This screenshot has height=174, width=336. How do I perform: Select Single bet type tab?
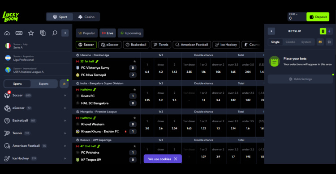(275, 42)
